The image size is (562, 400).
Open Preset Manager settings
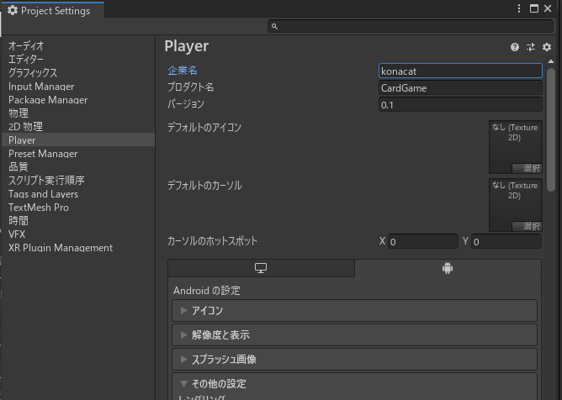78,154
